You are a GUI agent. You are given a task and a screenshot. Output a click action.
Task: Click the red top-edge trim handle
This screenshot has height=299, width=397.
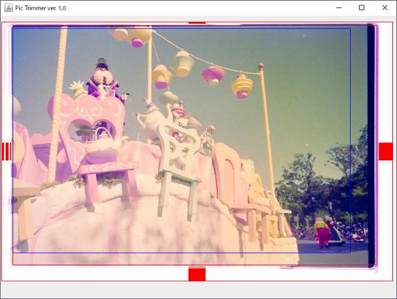point(197,23)
